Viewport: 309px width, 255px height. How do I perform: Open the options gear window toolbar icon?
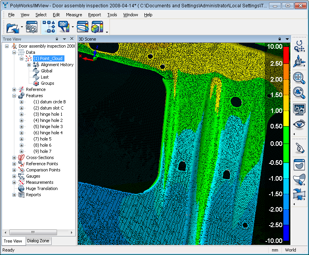31,27
